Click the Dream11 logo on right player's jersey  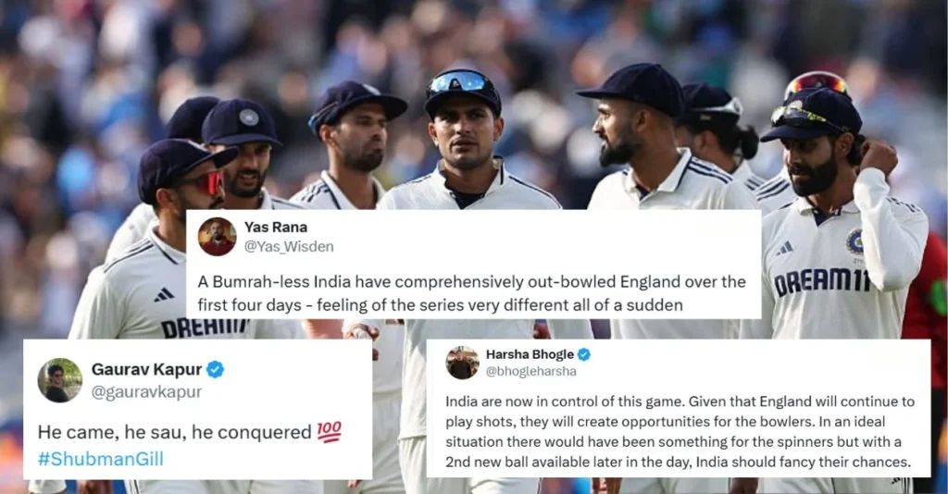click(x=822, y=281)
